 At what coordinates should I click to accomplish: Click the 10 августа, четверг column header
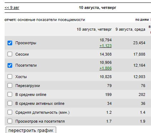(94, 29)
